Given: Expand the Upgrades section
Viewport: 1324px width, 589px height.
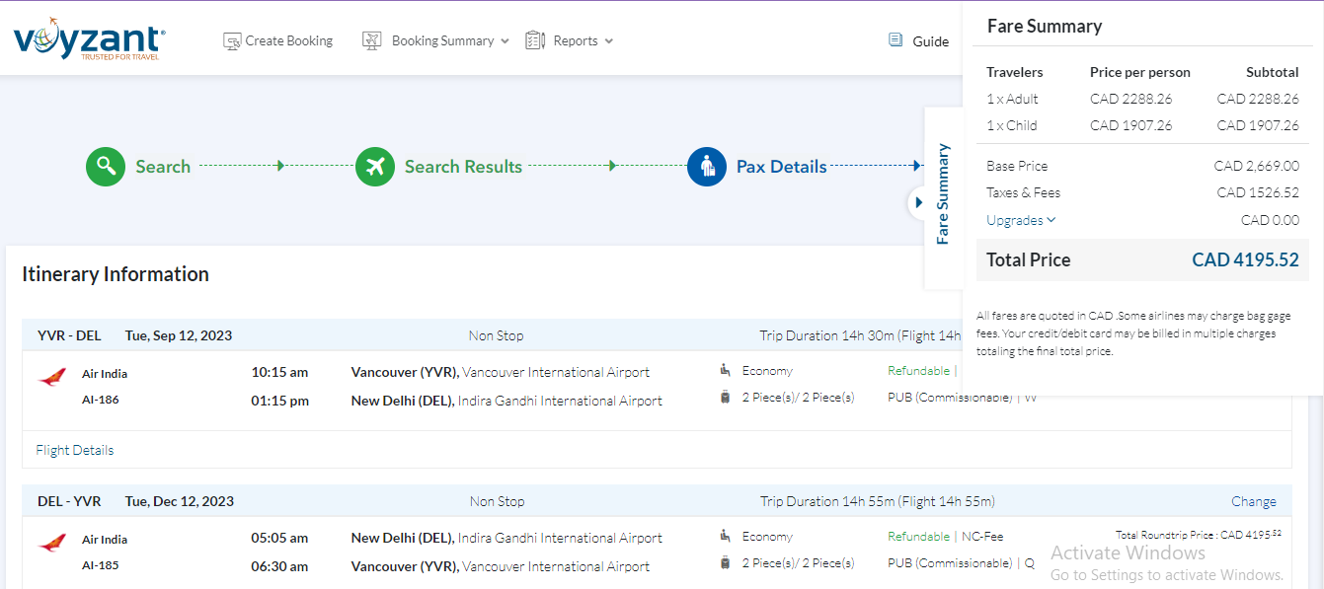Looking at the screenshot, I should [1021, 220].
